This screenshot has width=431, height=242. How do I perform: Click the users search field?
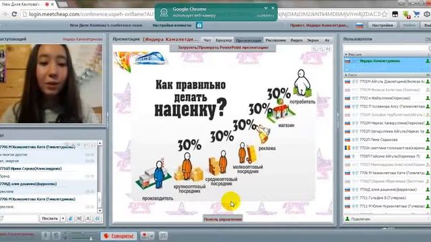(386, 48)
